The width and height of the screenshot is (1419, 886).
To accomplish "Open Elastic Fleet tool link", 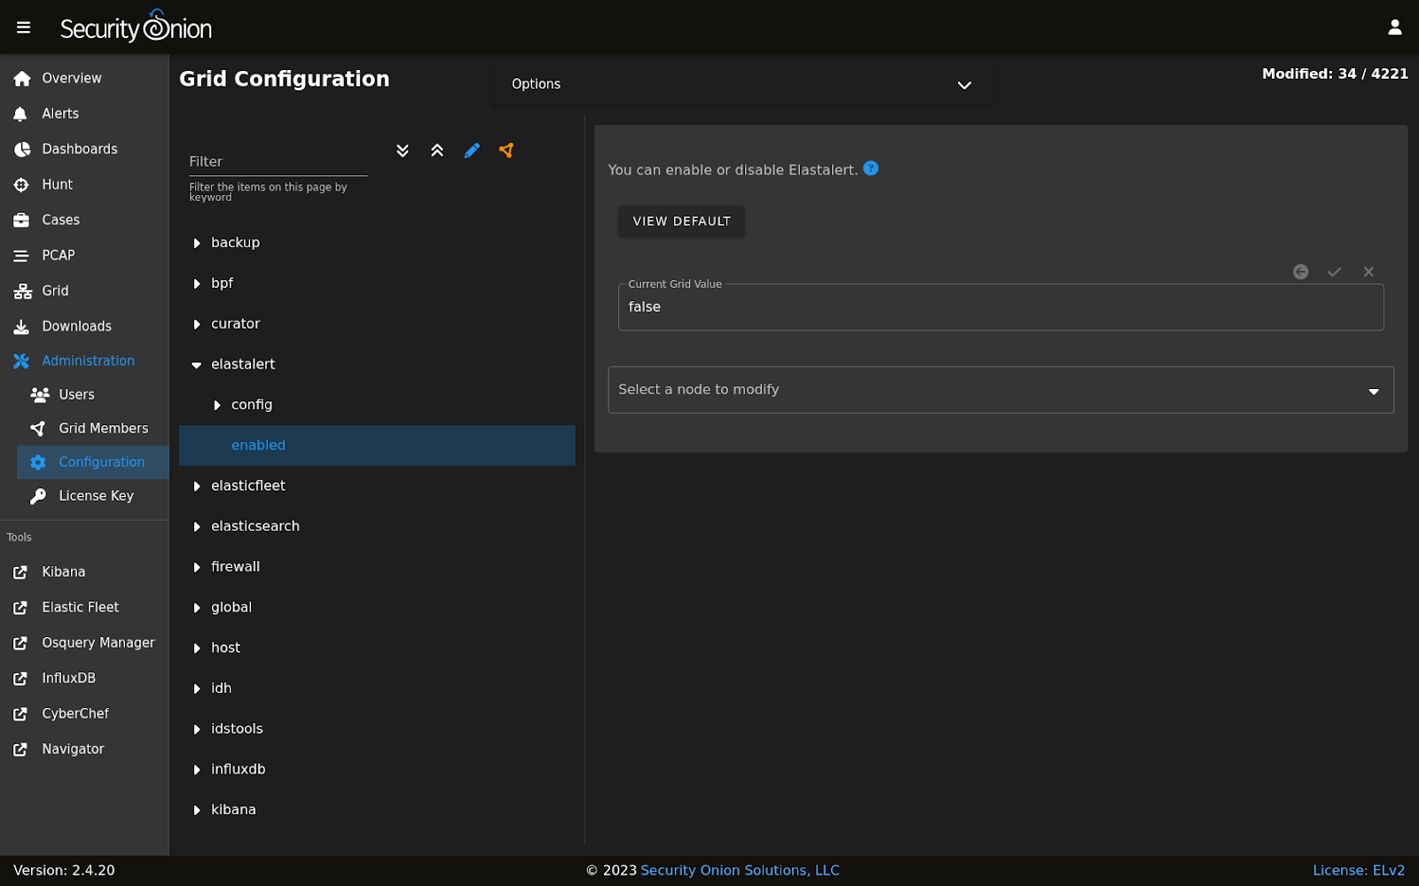I will pos(84,607).
